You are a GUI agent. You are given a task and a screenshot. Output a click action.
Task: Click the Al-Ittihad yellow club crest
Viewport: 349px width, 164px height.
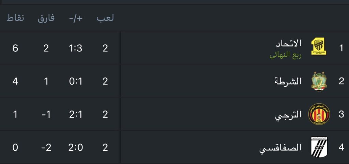[319, 47]
